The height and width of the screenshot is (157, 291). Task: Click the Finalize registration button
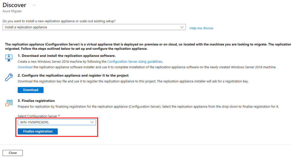click(x=38, y=131)
